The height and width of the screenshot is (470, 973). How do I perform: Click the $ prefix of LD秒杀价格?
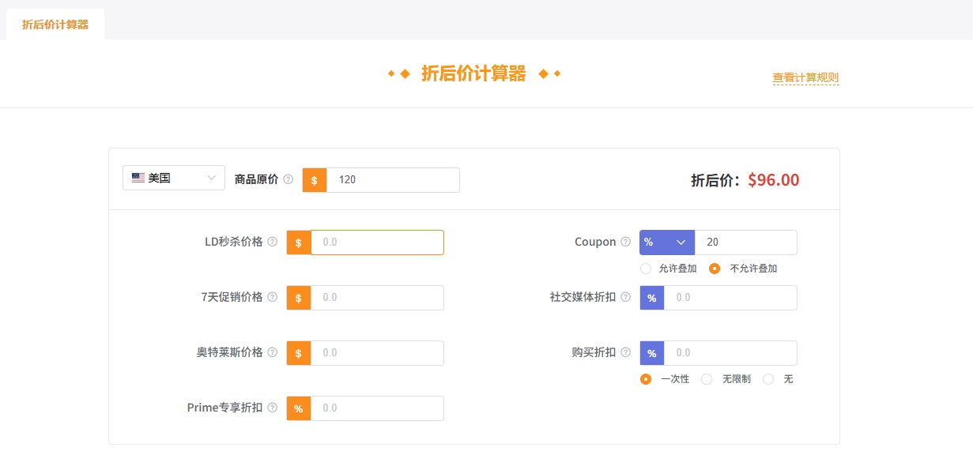point(299,243)
